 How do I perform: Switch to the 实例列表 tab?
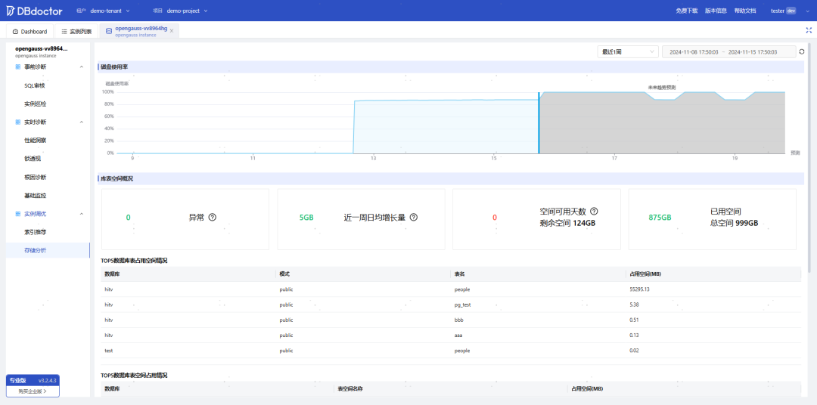tap(76, 31)
